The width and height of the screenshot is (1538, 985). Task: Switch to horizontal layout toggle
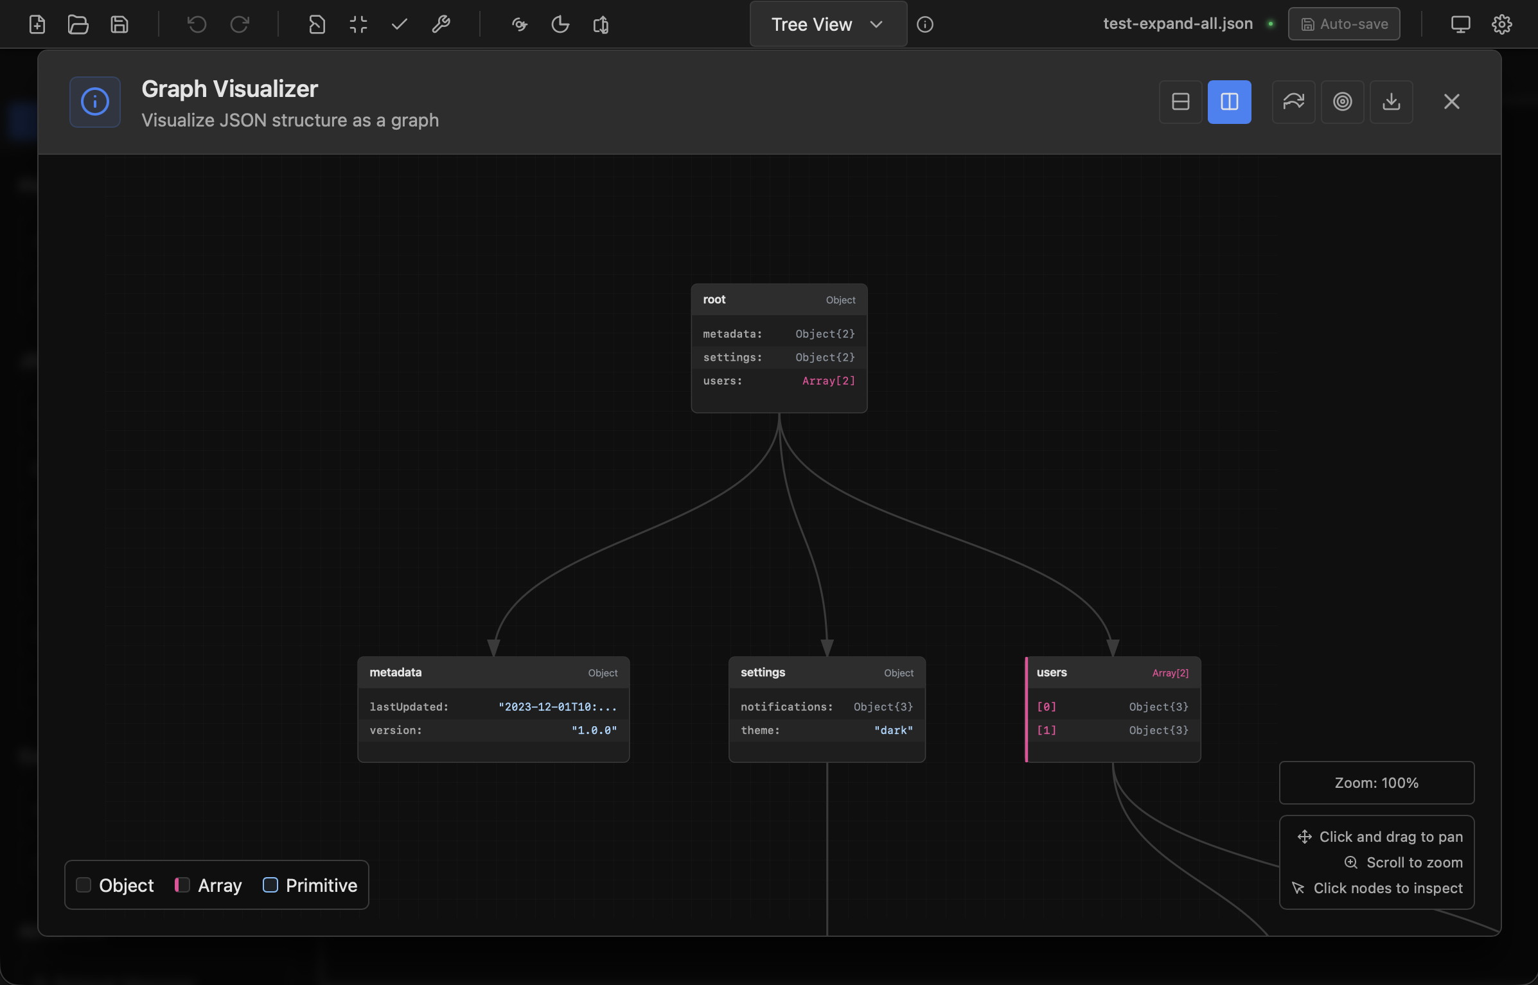pyautogui.click(x=1180, y=101)
